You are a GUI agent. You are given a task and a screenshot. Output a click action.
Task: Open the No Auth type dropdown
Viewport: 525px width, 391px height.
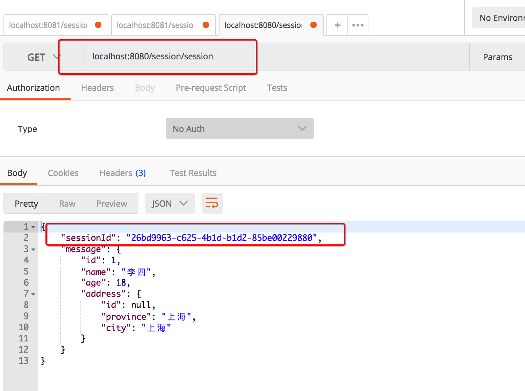coord(239,129)
